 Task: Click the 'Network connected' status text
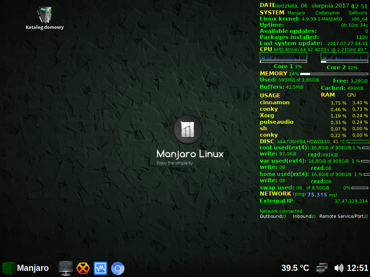pos(281,211)
